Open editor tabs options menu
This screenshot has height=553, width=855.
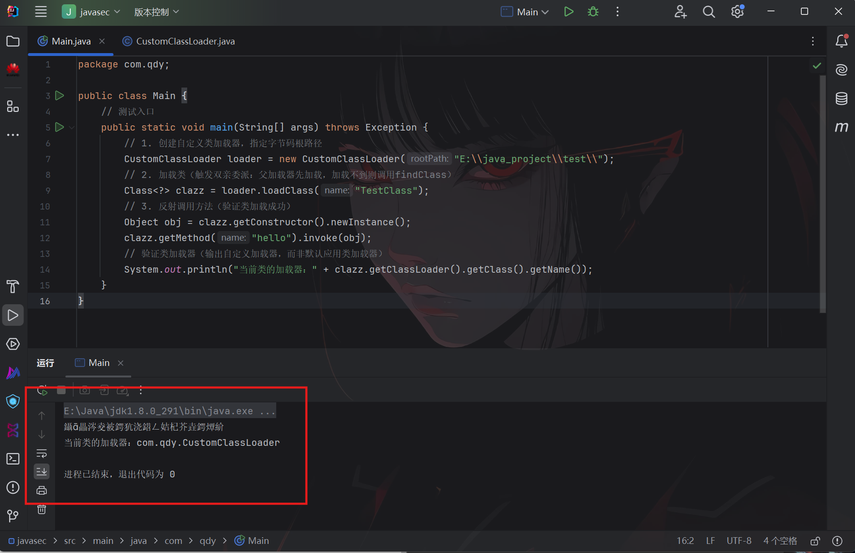click(813, 41)
